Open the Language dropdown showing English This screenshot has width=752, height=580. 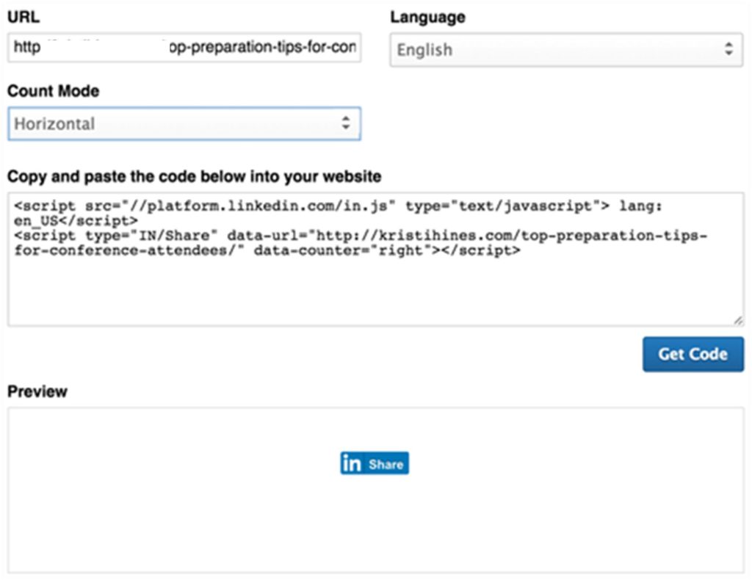point(566,50)
